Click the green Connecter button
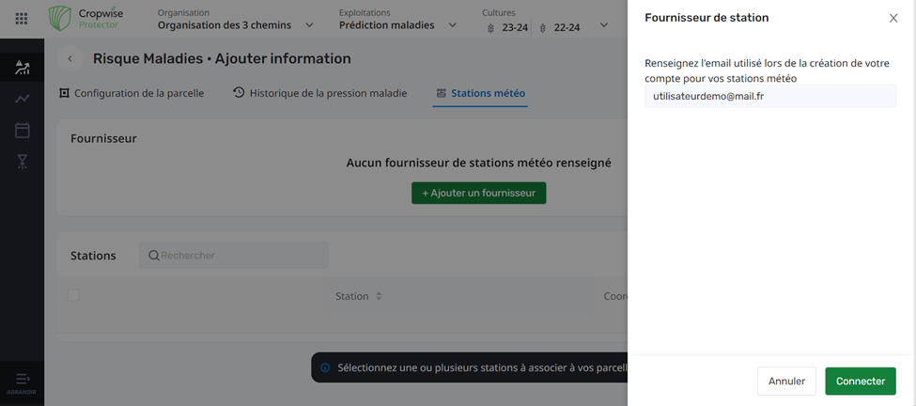 pyautogui.click(x=860, y=381)
